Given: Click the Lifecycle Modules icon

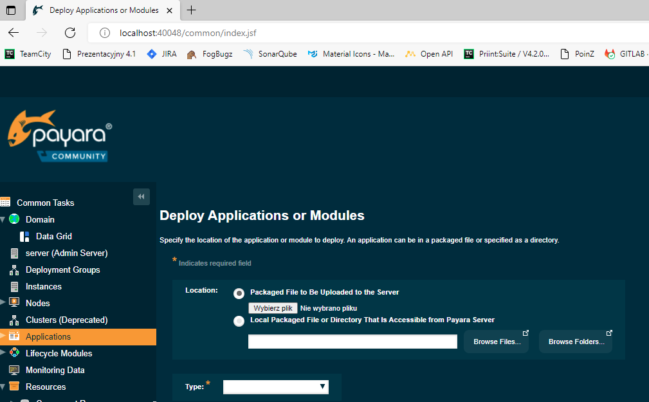Looking at the screenshot, I should (x=14, y=353).
